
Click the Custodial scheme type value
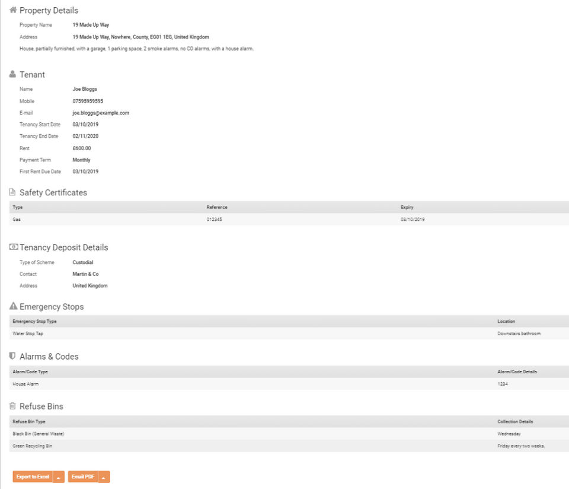[83, 262]
